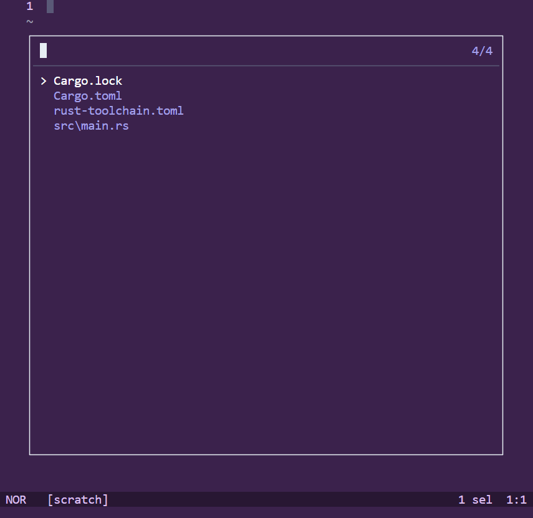533x518 pixels.
Task: Click the [scratch] buffer name
Action: pos(77,500)
